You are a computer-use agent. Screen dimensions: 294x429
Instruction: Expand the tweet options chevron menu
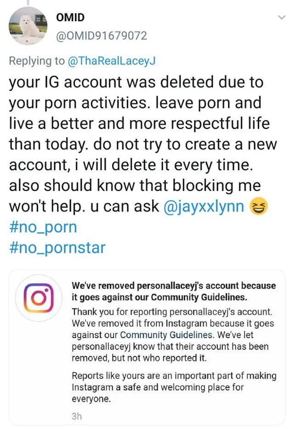(x=282, y=17)
